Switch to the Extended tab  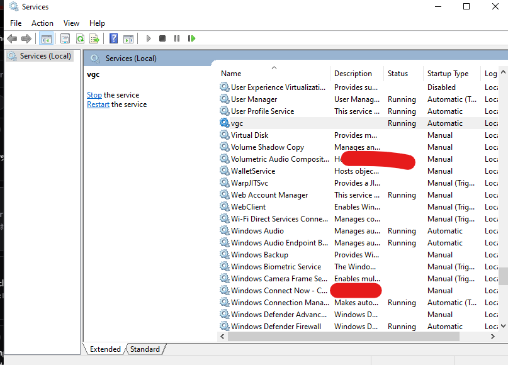105,349
